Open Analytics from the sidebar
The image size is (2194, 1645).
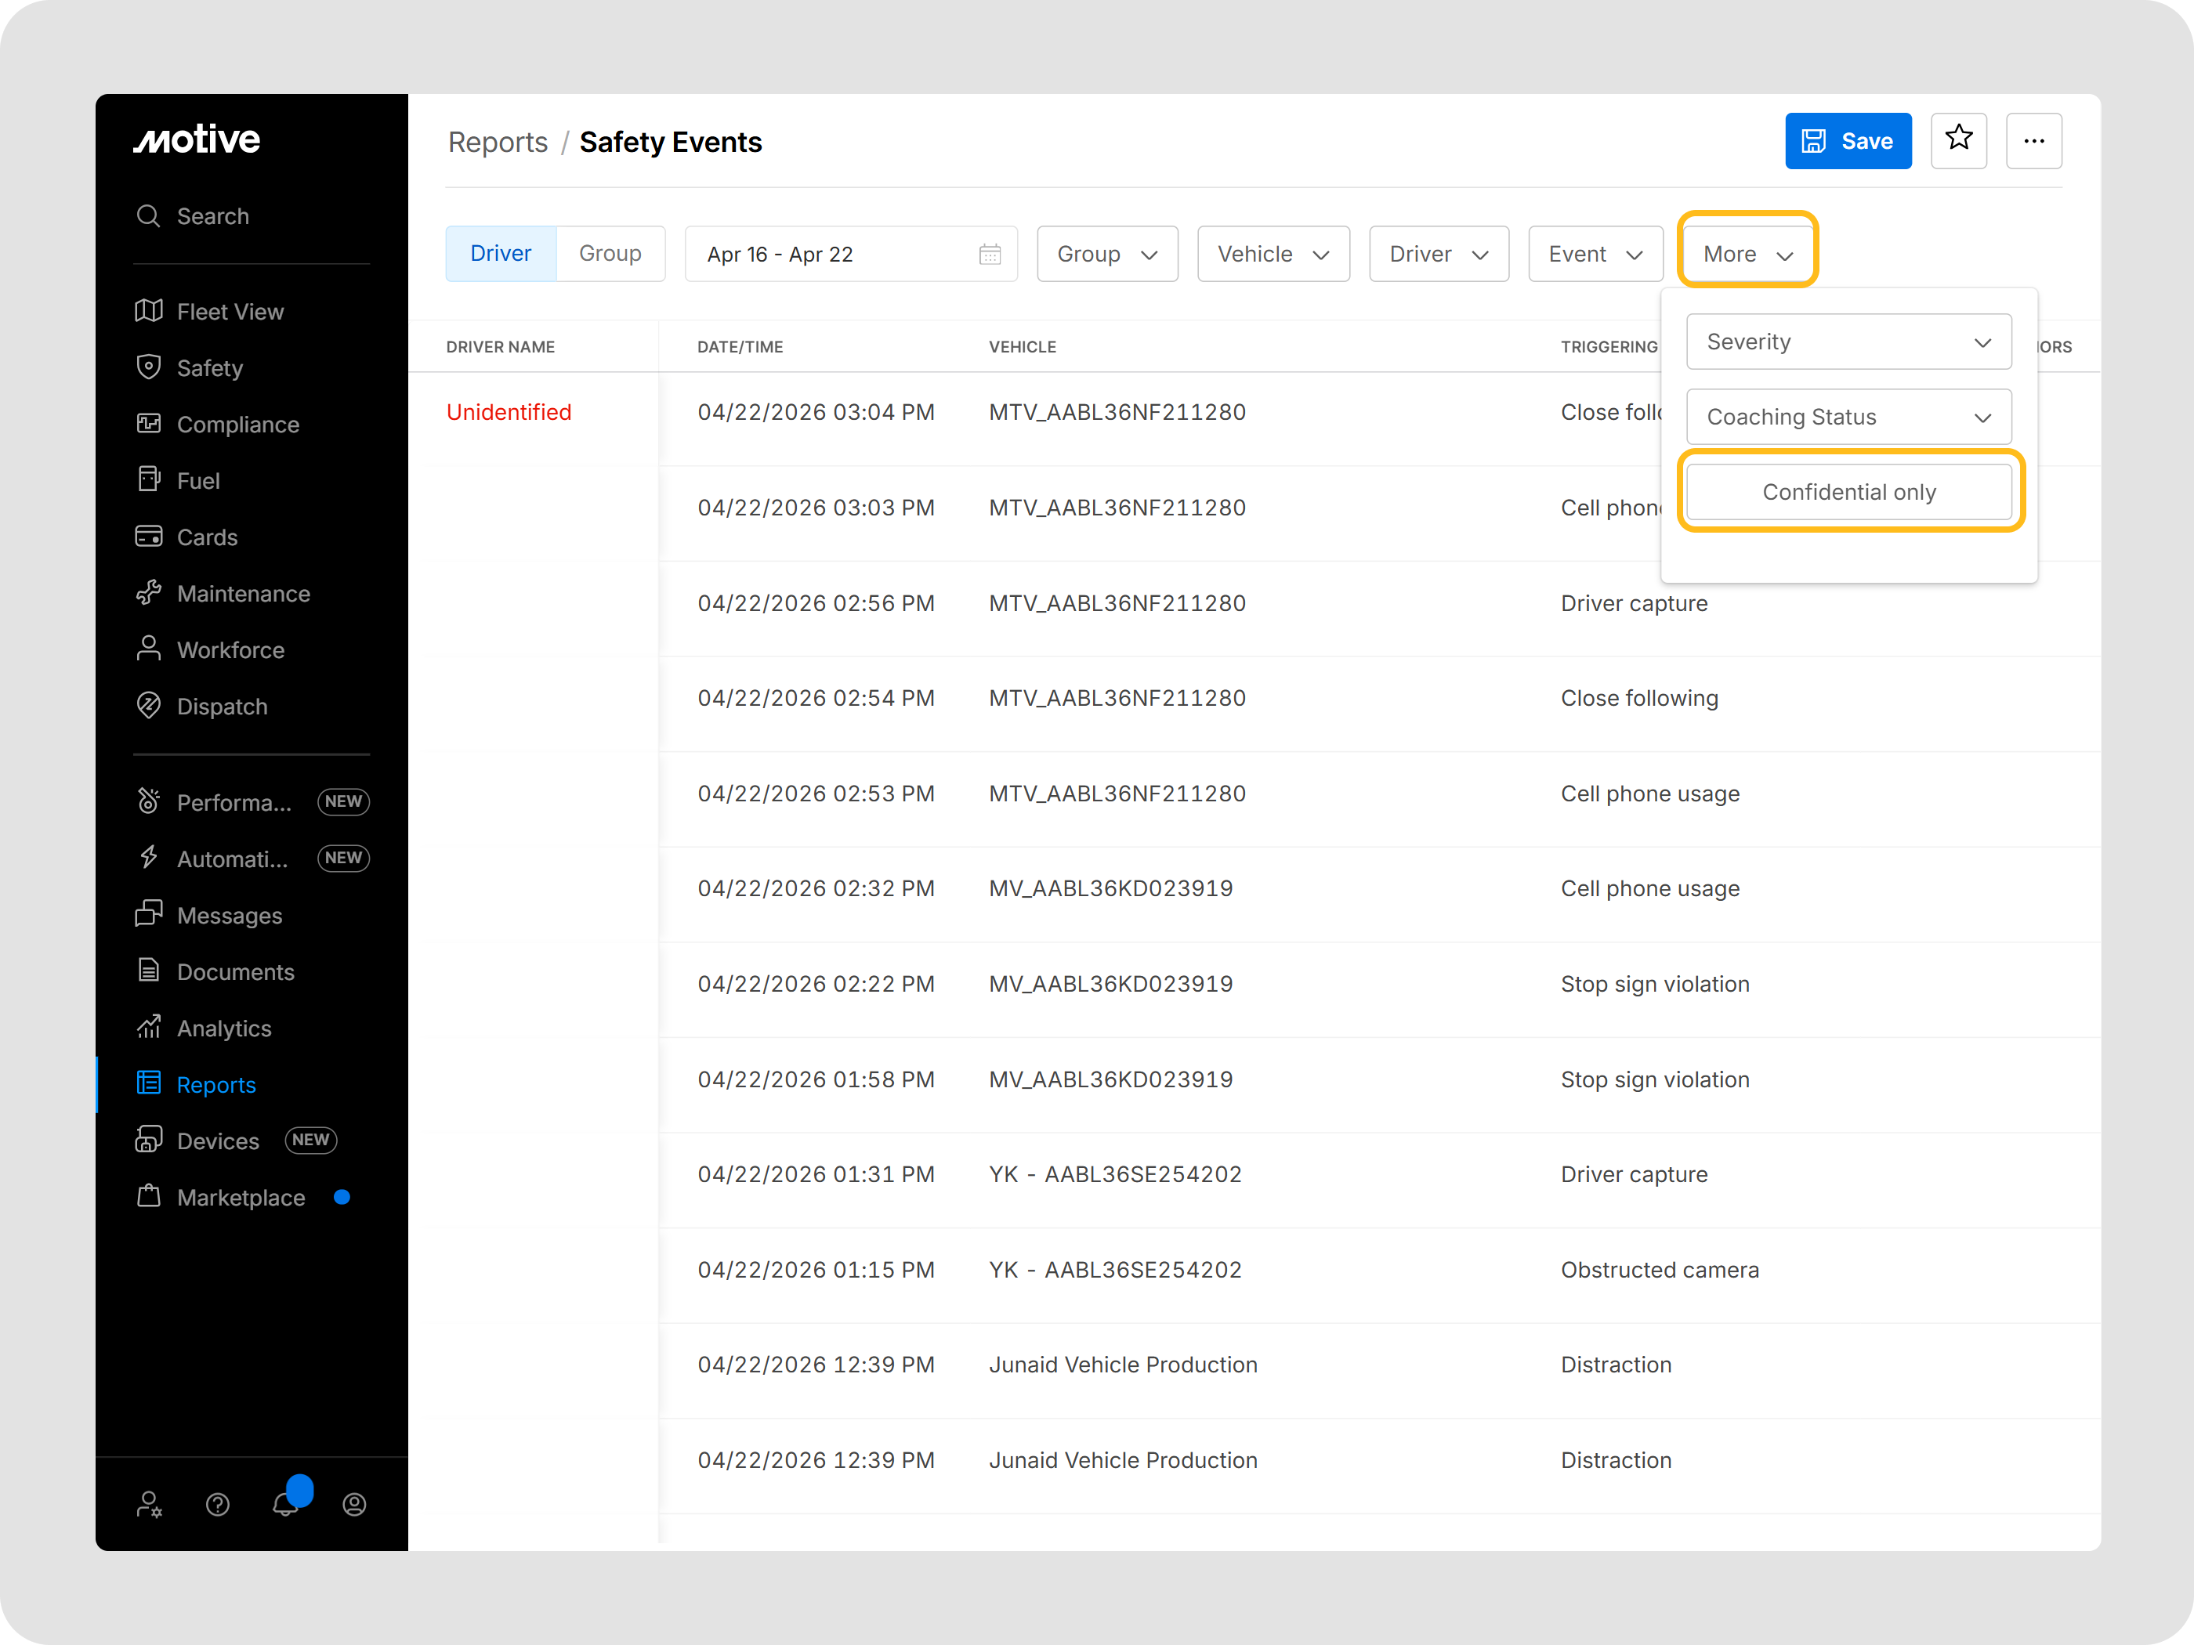pyautogui.click(x=223, y=1029)
